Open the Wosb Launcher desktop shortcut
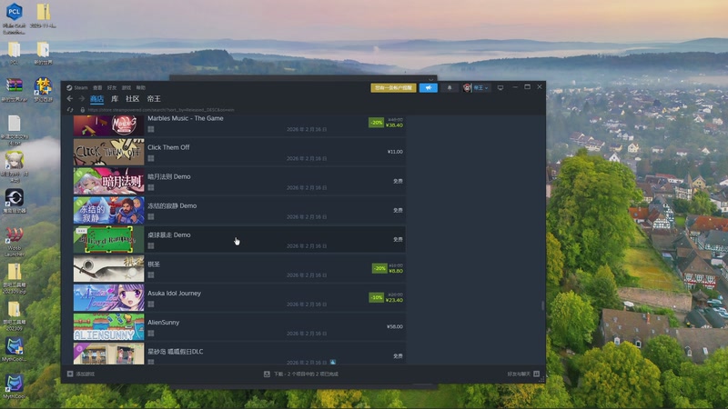728x409 pixels. click(14, 242)
